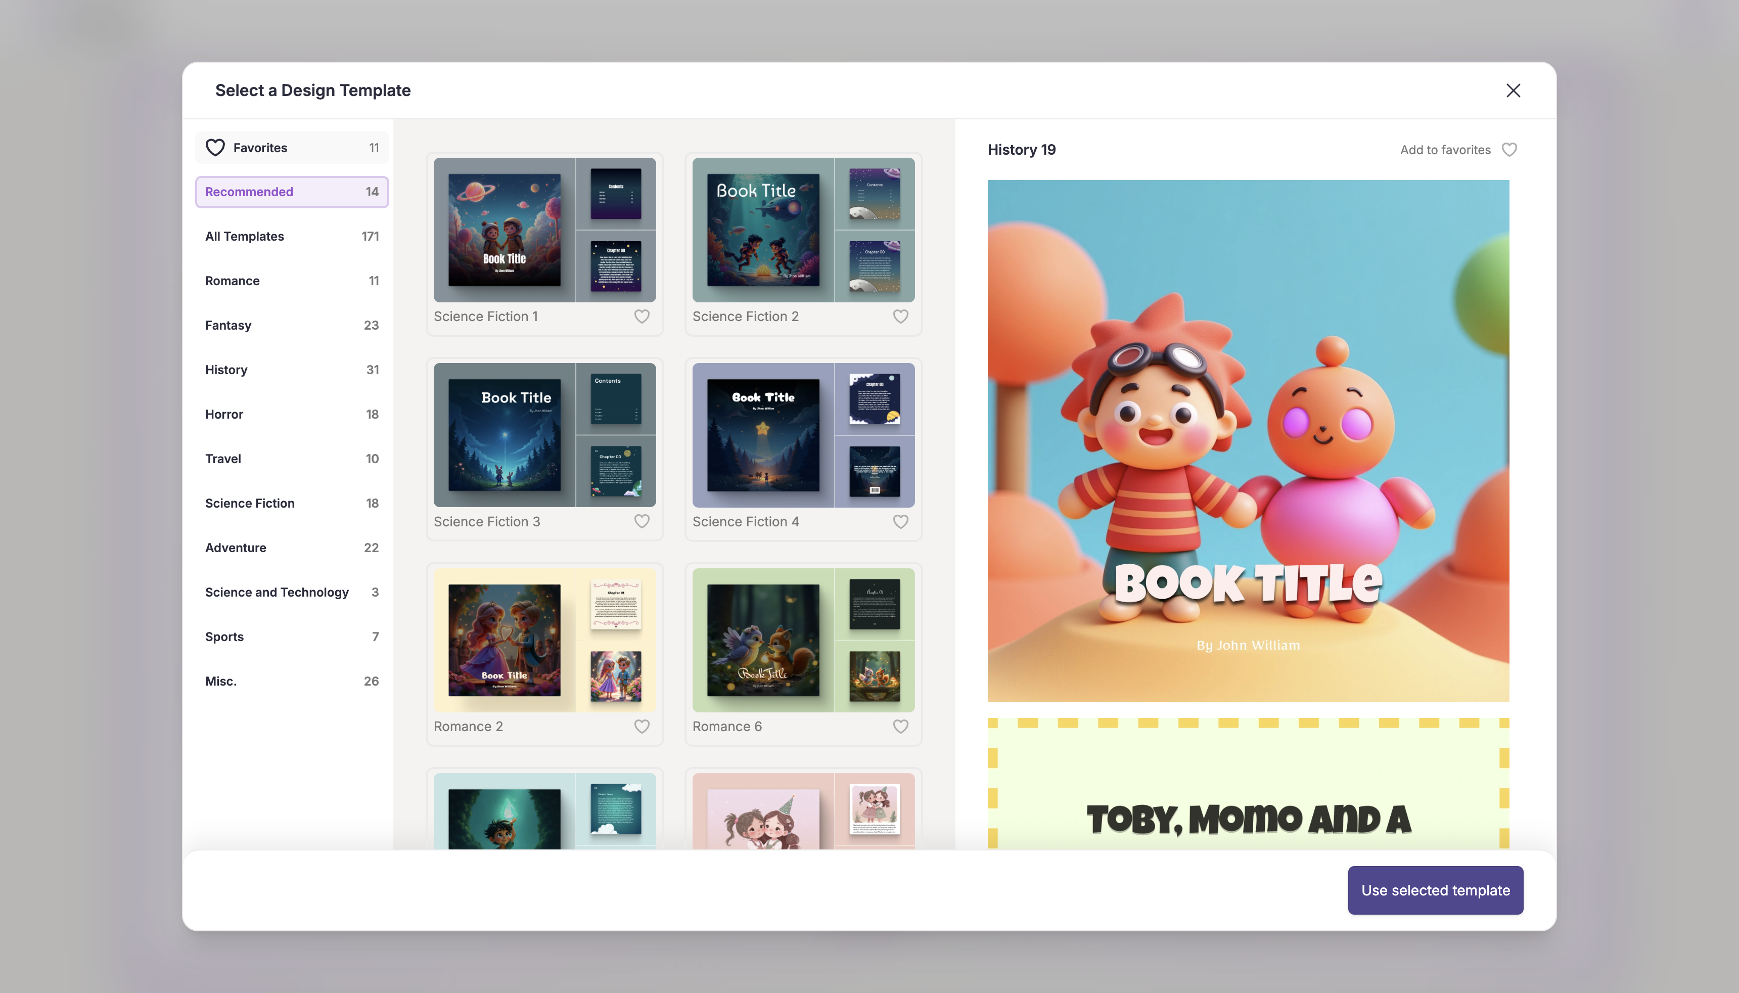The image size is (1739, 993).
Task: Open Science and Technology category
Action: click(x=292, y=592)
